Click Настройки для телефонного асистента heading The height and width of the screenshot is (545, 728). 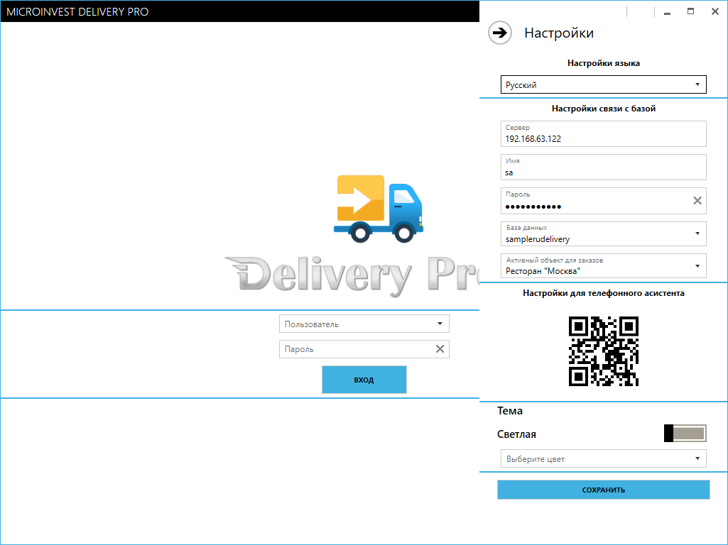click(x=603, y=293)
